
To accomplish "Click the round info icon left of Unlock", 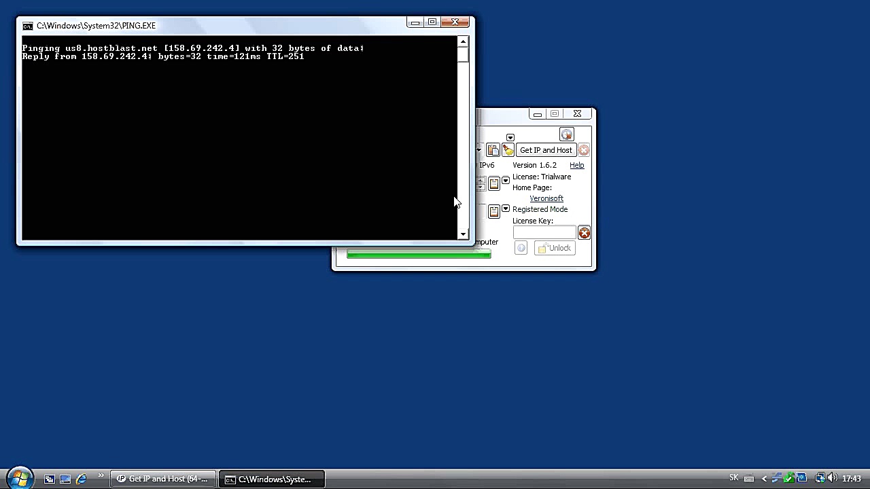I will [x=521, y=248].
